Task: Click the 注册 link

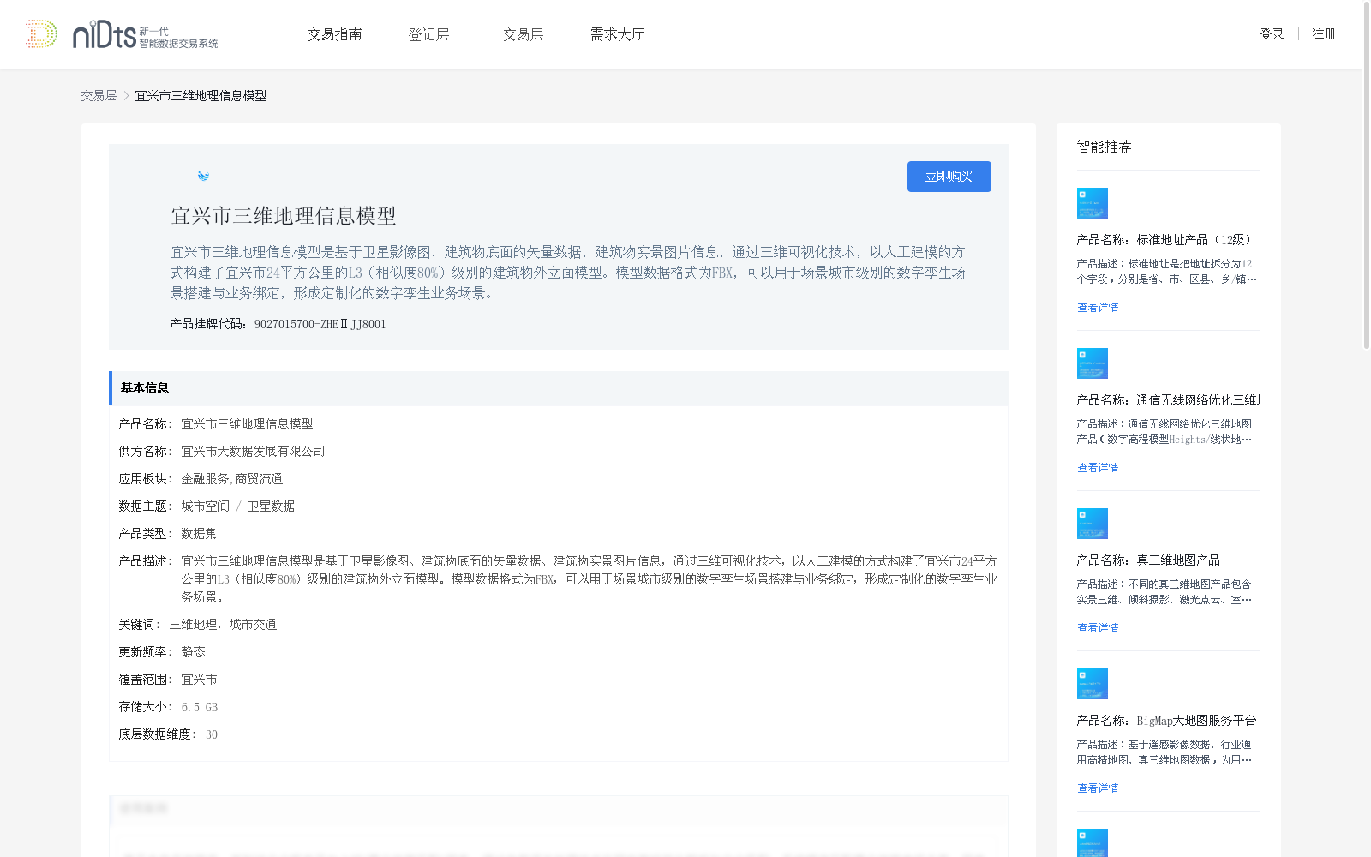Action: click(1324, 34)
